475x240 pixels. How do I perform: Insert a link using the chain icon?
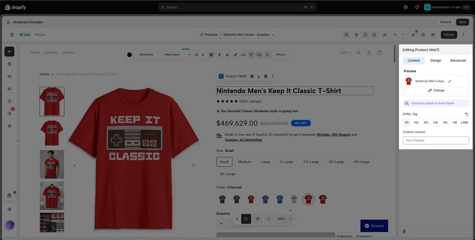click(x=235, y=55)
